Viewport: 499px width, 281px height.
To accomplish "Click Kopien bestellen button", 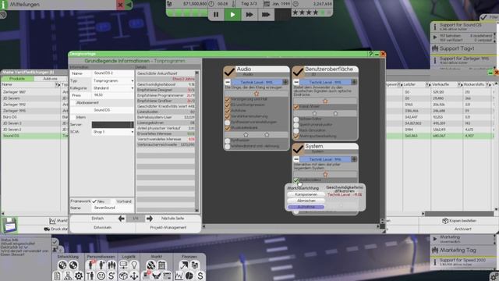I will point(459,221).
